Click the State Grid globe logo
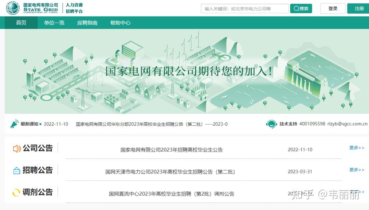The width and height of the screenshot is (369, 210). (x=13, y=8)
